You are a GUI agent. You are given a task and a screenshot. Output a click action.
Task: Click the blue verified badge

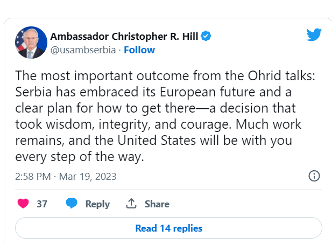(206, 36)
